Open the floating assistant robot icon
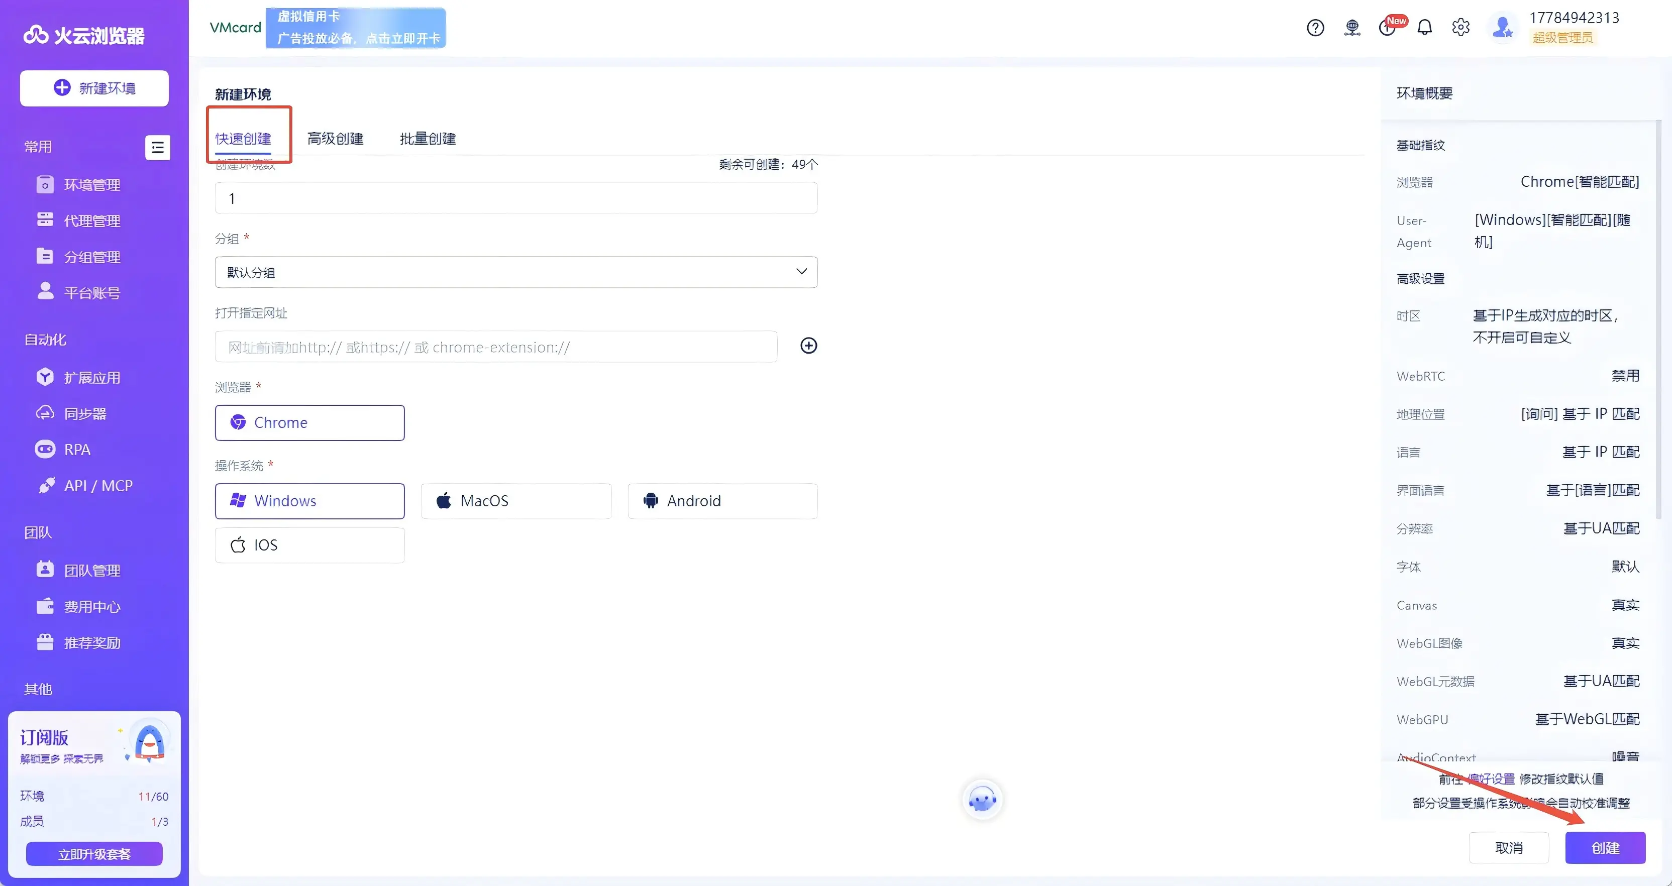The height and width of the screenshot is (886, 1672). coord(982,800)
